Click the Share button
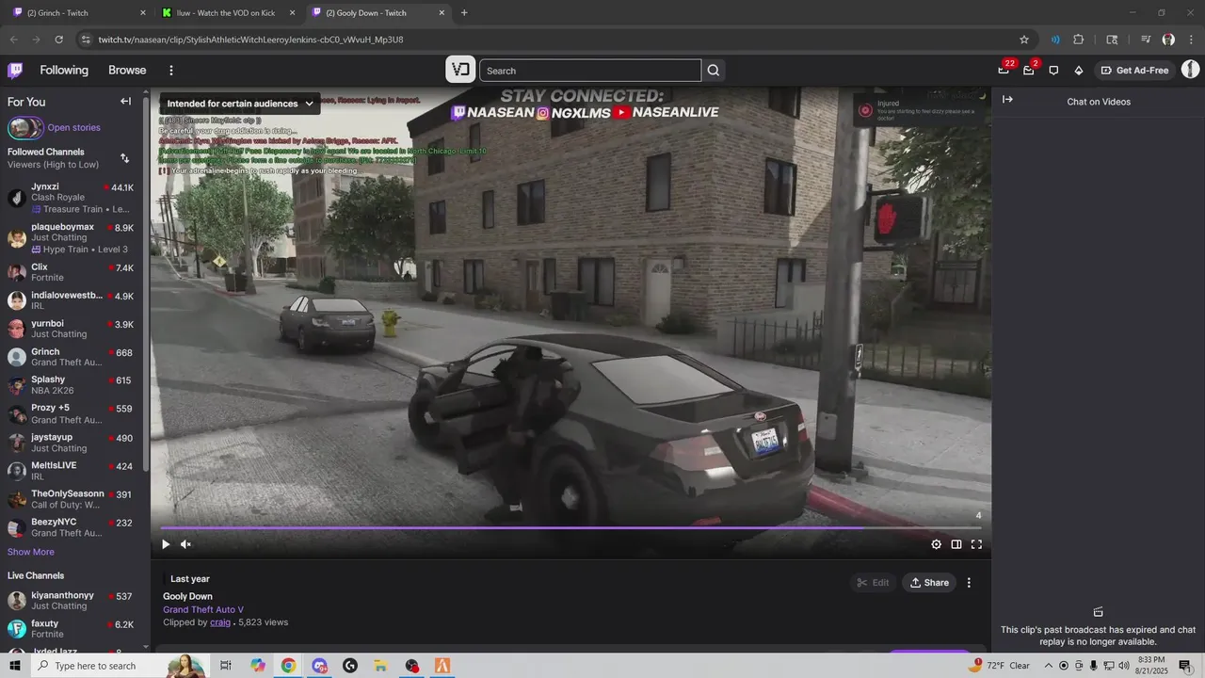The image size is (1205, 678). (929, 583)
